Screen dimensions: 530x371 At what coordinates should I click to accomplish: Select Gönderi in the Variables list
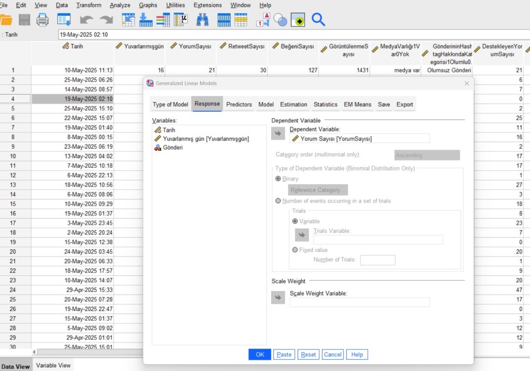[172, 148]
